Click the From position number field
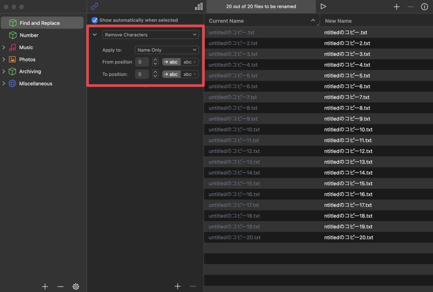This screenshot has height=292, width=433. (x=142, y=62)
